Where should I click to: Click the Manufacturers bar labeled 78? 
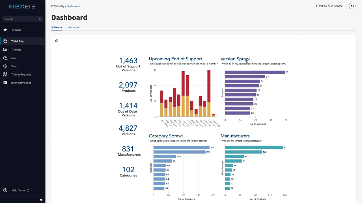(233, 161)
